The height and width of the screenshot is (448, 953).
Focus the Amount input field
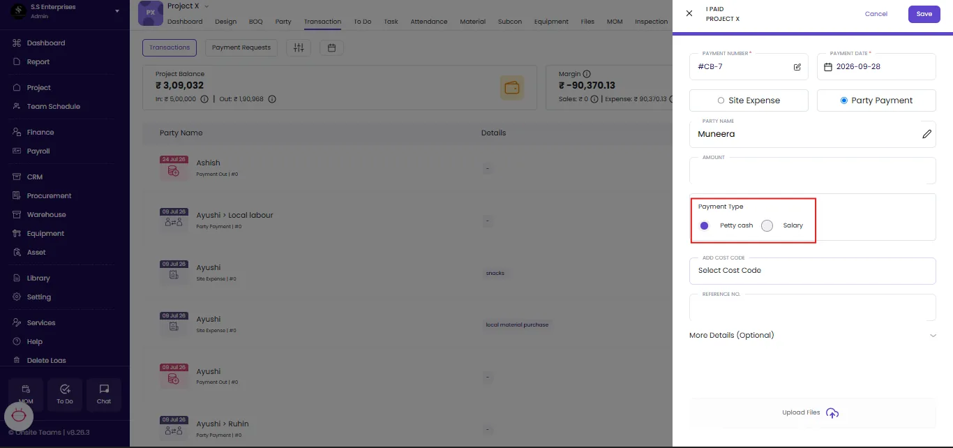tap(813, 171)
